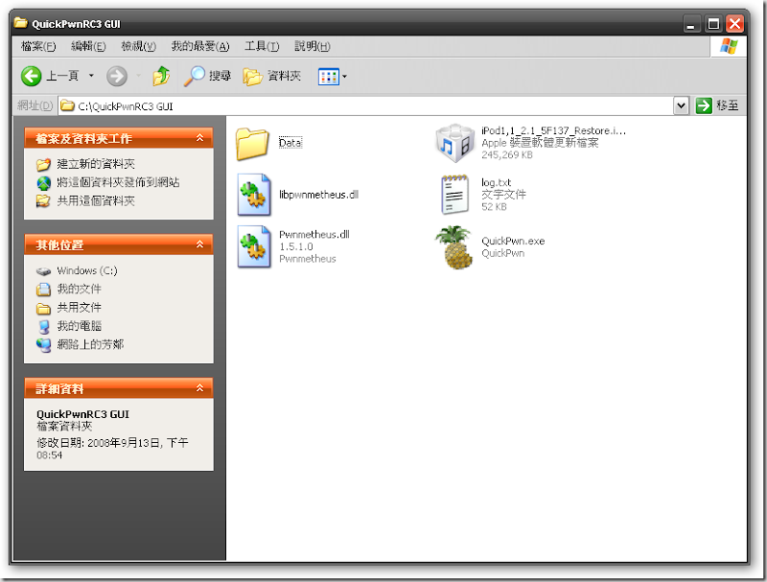Image resolution: width=767 pixels, height=582 pixels.
Task: Click Share this folder (共用這個資料夾) link
Action: pyautogui.click(x=96, y=201)
